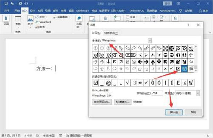
Task: Pick the letter W in recently used symbols
Action: (x=191, y=83)
